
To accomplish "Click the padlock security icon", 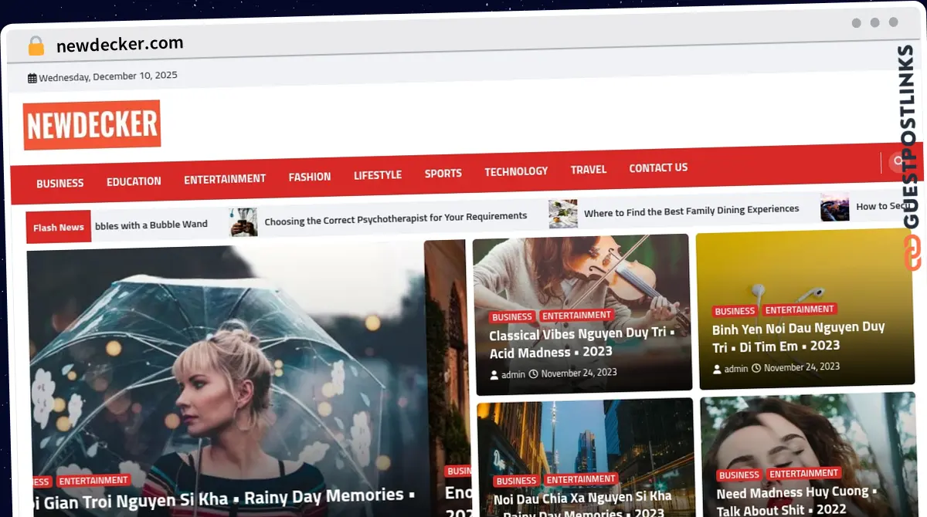I will point(36,46).
